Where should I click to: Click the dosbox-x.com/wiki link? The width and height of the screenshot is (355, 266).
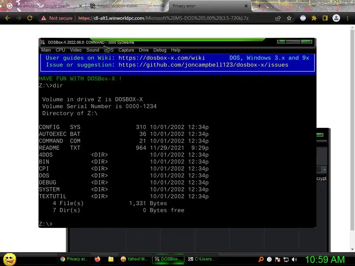tap(162, 58)
